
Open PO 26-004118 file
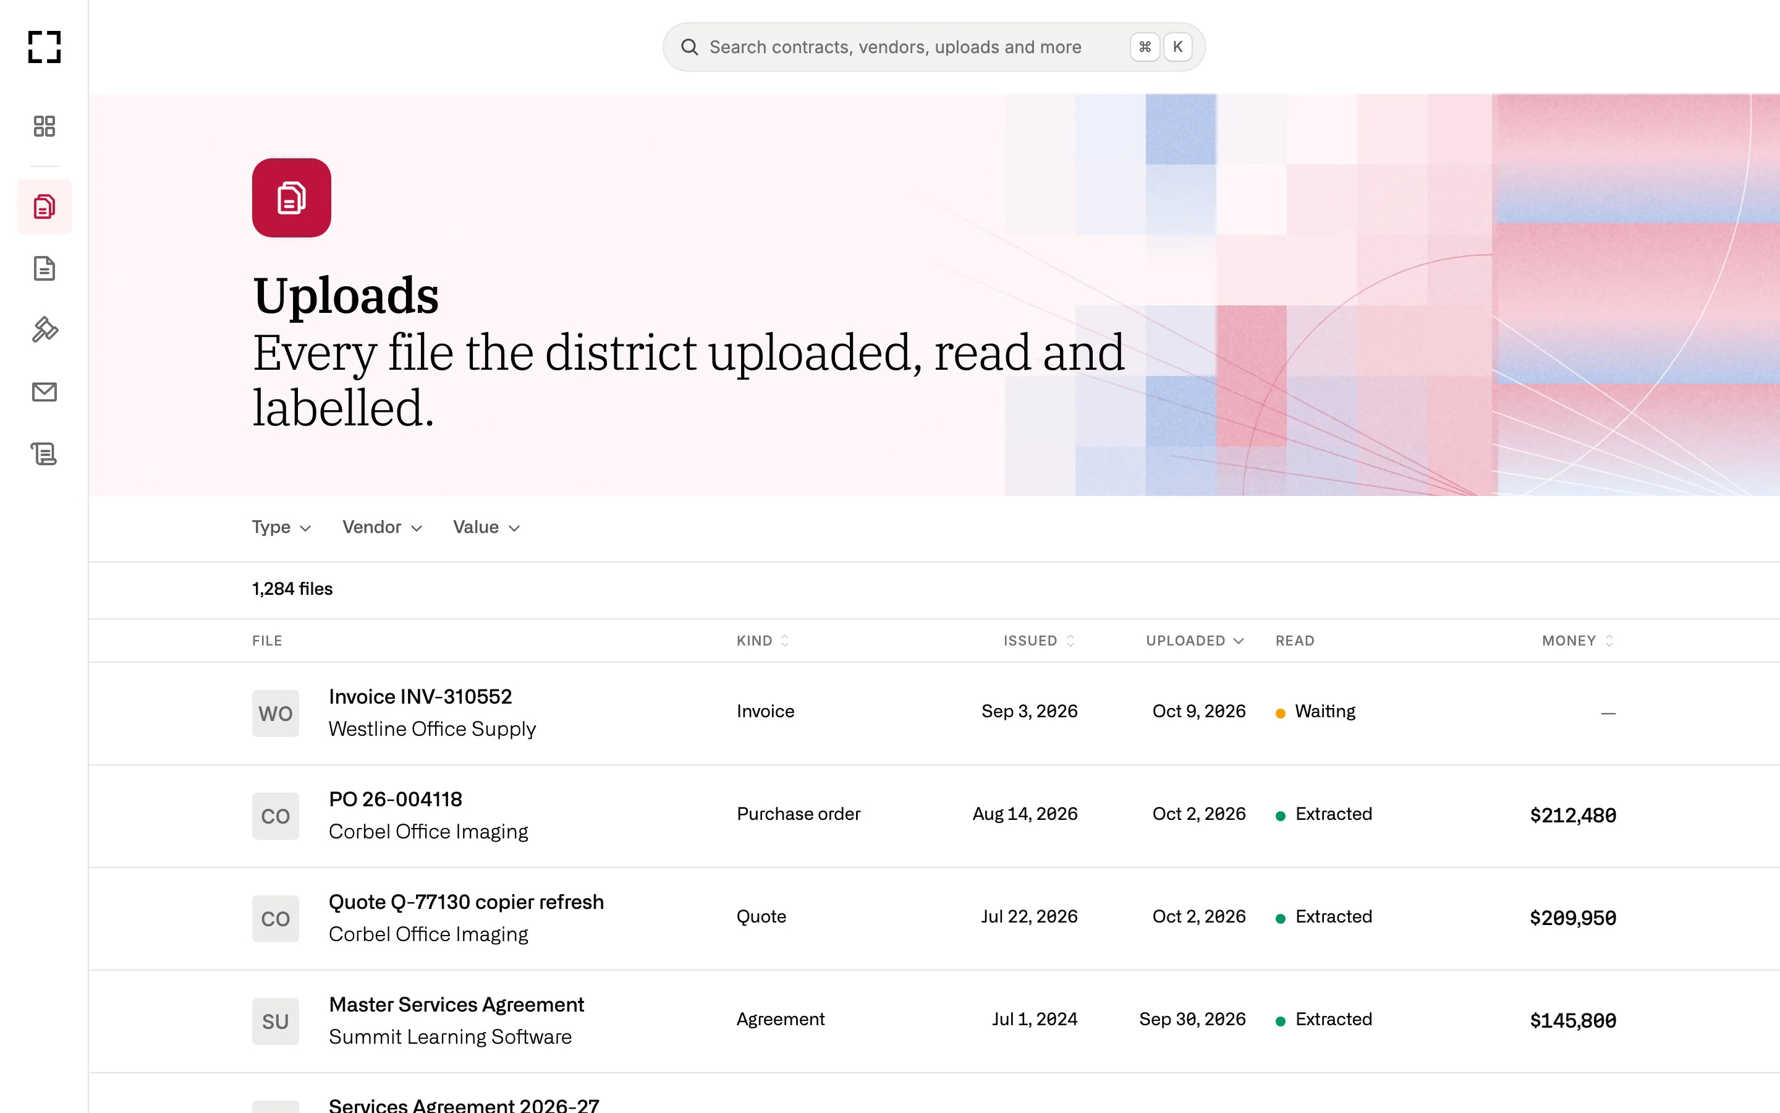click(396, 800)
